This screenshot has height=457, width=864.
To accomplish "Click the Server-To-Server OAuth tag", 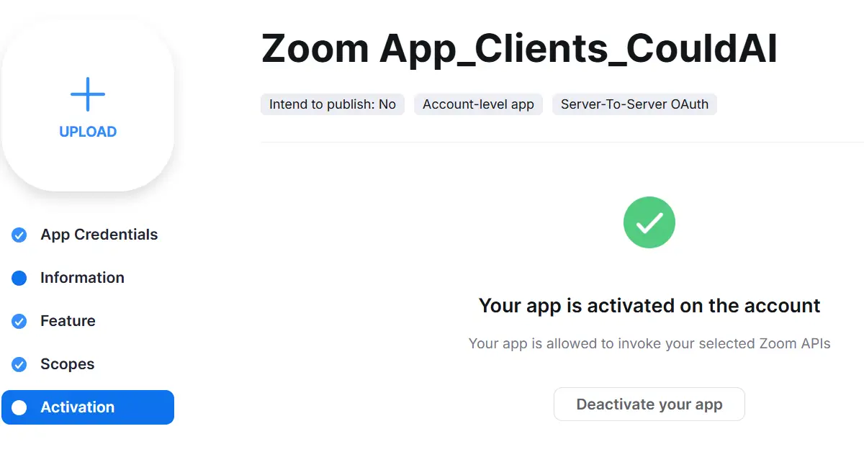I will [634, 104].
